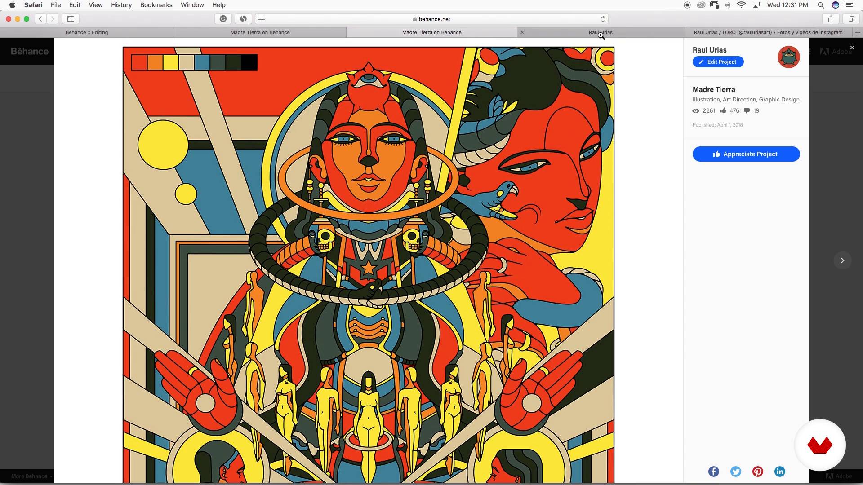Click the comments speech bubble icon
Viewport: 863px width, 485px height.
pos(747,111)
